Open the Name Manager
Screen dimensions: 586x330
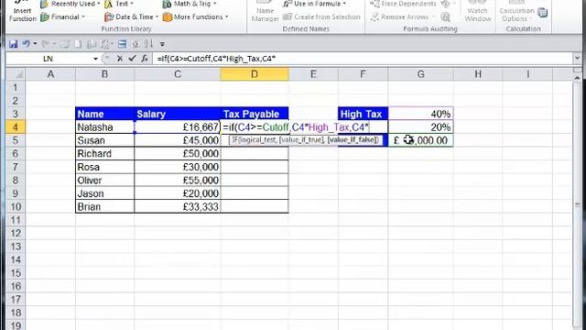265,11
